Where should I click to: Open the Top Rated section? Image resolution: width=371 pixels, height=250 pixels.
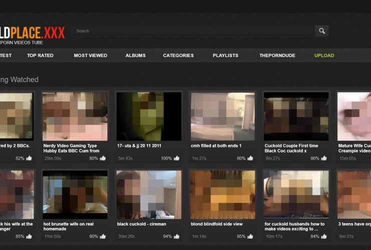[x=40, y=55]
